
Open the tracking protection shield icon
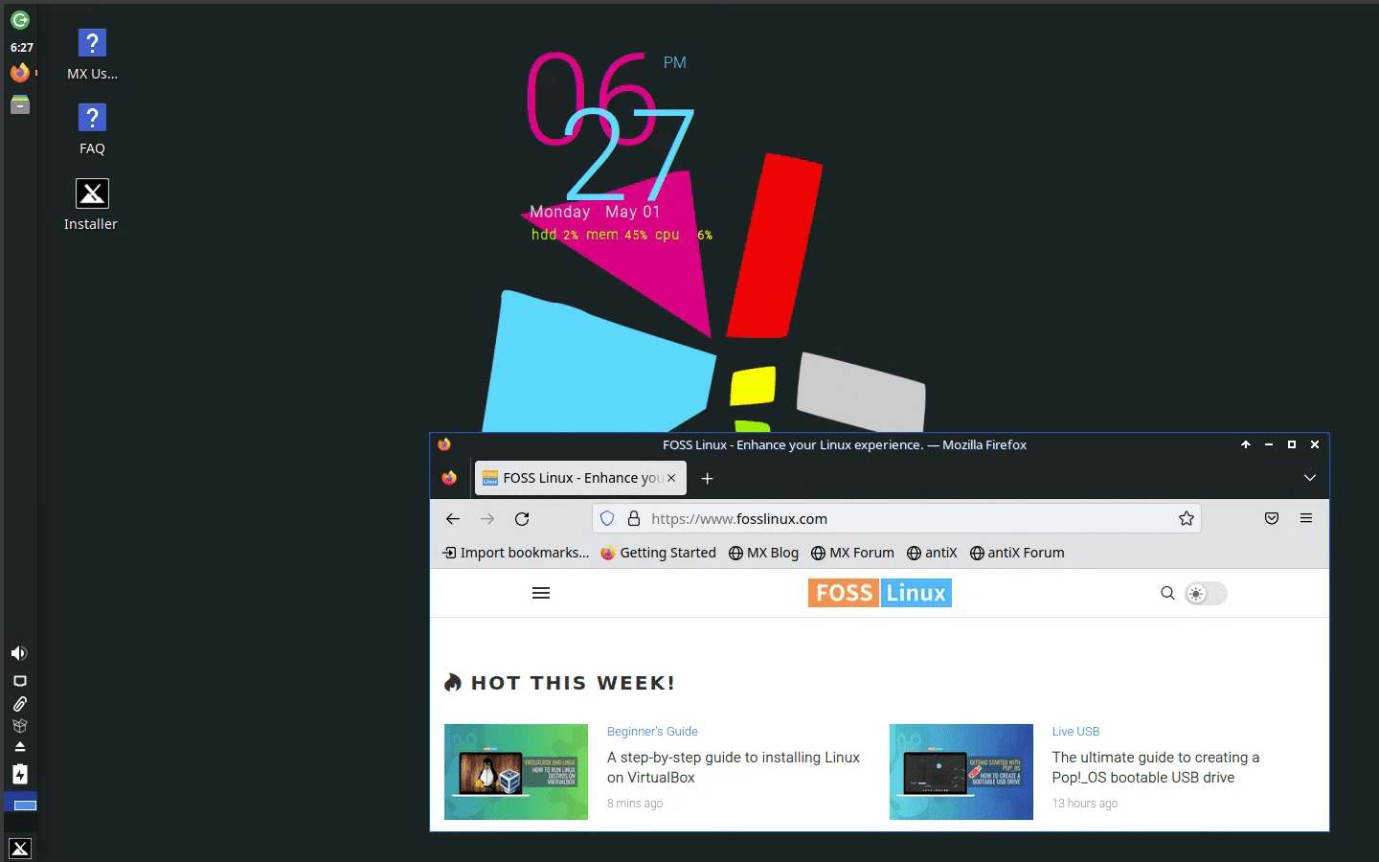click(607, 518)
